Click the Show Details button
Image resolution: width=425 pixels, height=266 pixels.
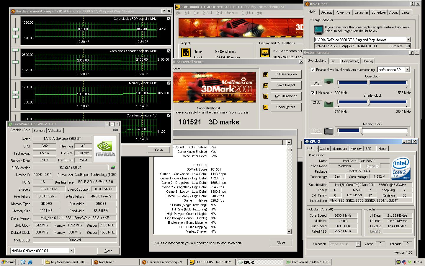pyautogui.click(x=286, y=107)
